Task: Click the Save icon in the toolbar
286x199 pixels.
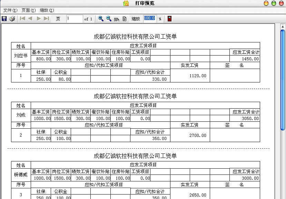Action: tap(4, 18)
